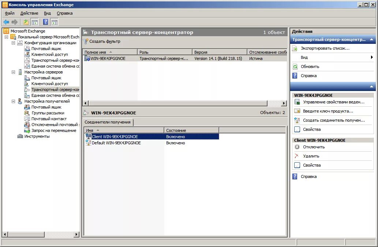Click Свойства under Client WIN-9EK4JPGGNOE actions
The width and height of the screenshot is (378, 247).
tap(312, 165)
